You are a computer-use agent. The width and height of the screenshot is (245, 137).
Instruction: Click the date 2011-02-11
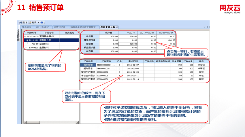(133, 76)
